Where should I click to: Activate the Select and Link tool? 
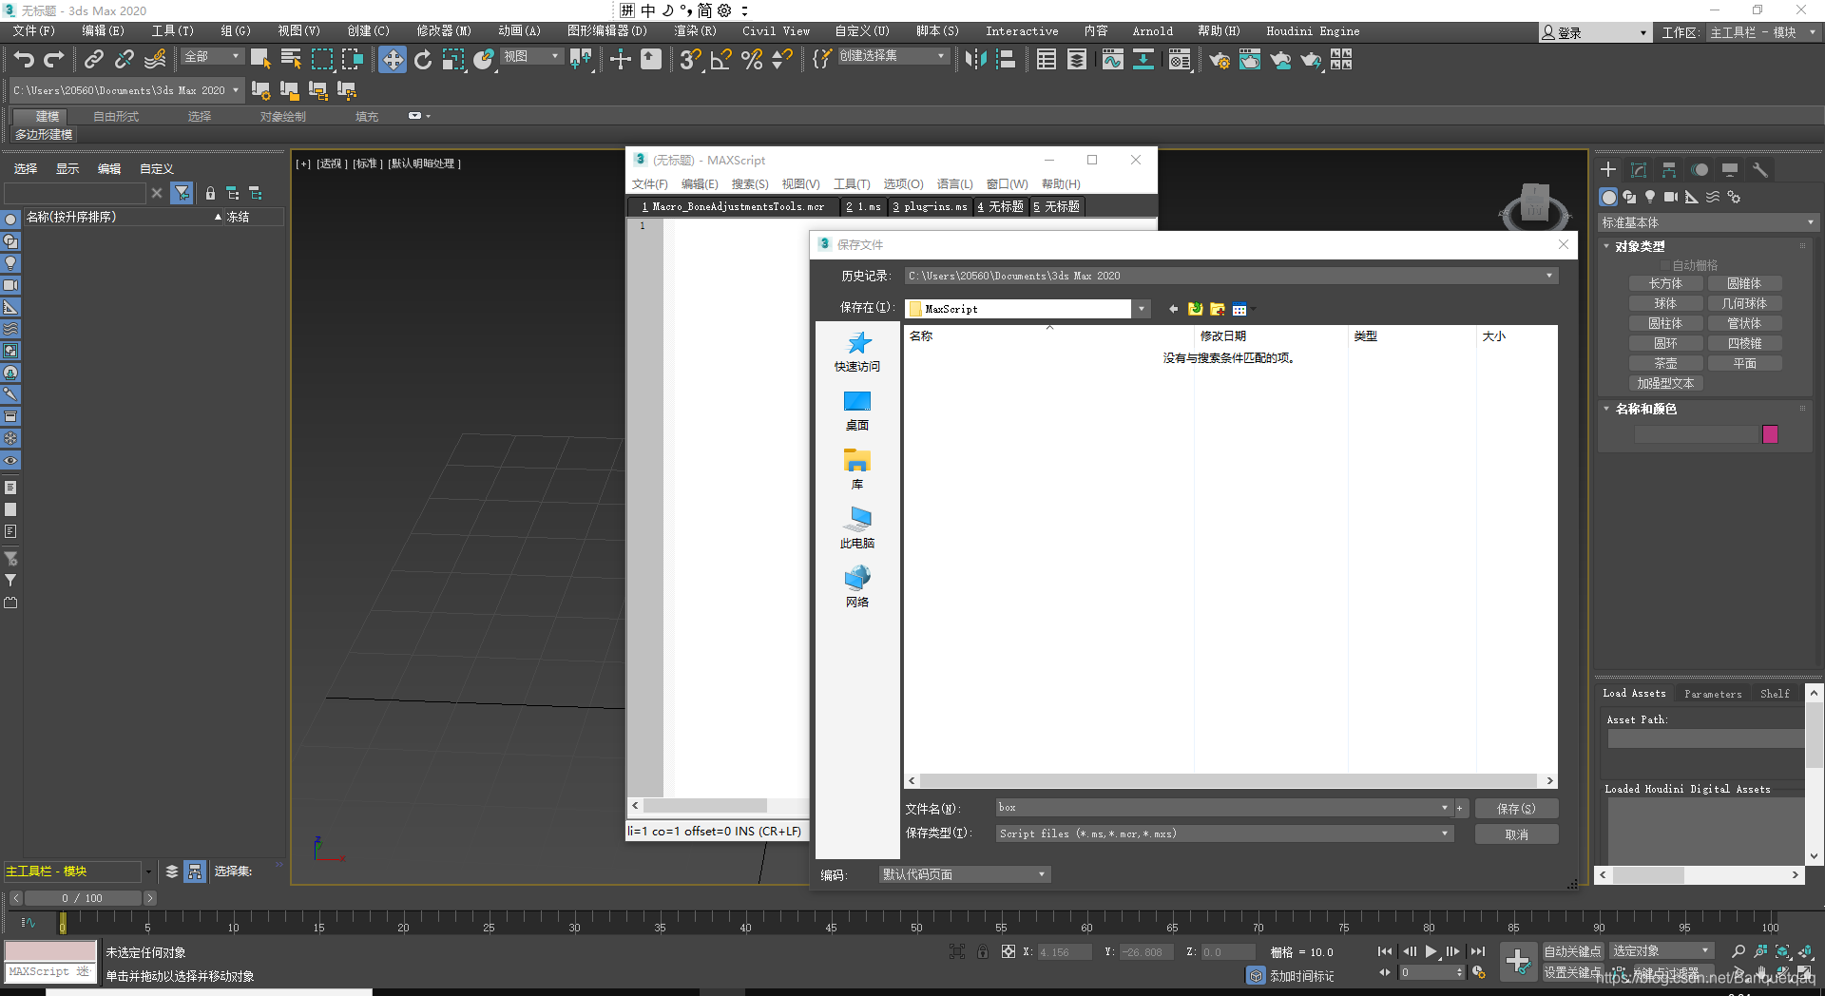(93, 60)
